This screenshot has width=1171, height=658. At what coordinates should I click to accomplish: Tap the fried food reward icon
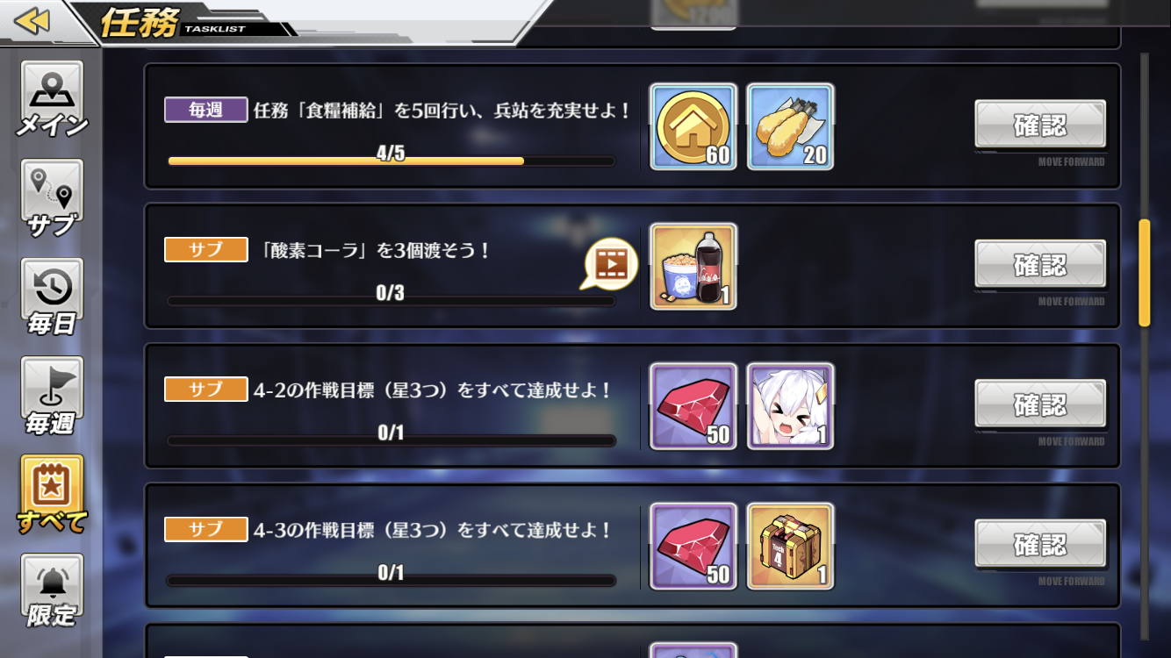tap(790, 126)
